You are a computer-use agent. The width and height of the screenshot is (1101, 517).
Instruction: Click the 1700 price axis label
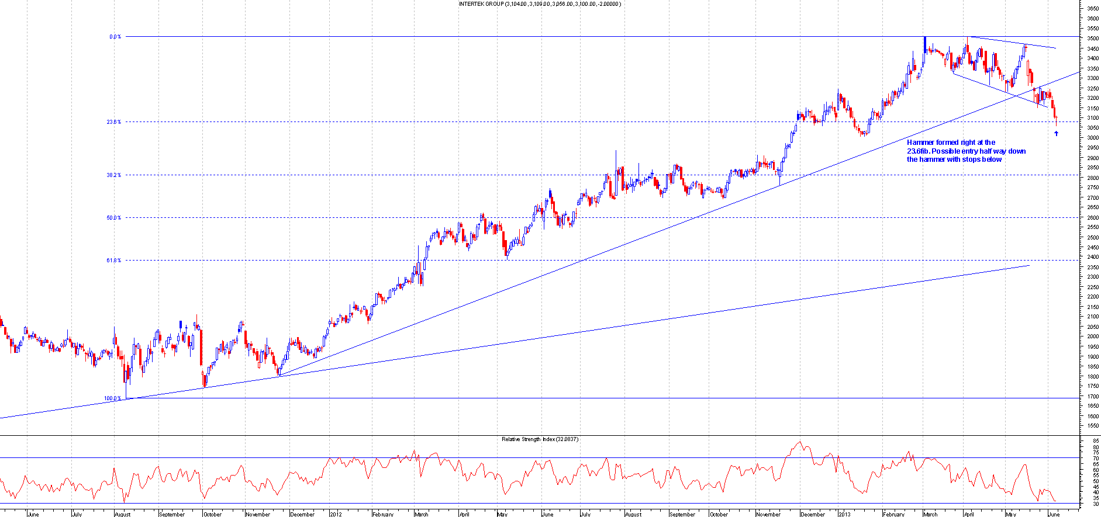tap(1092, 397)
